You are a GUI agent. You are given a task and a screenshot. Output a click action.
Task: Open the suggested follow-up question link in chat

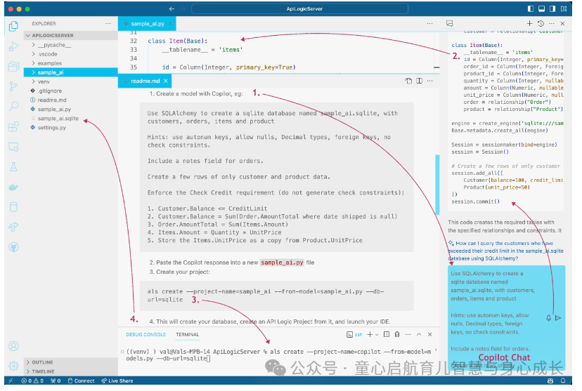(505, 251)
